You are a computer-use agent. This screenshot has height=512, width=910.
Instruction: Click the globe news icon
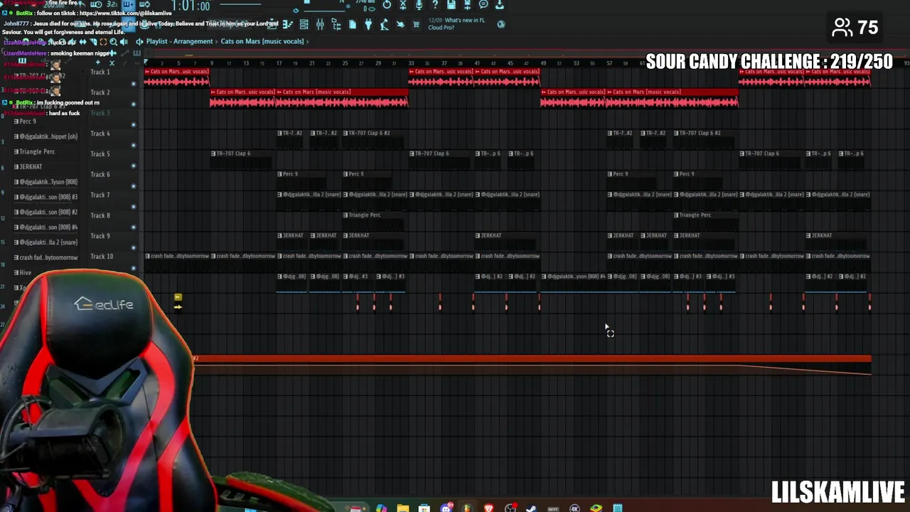(x=501, y=25)
